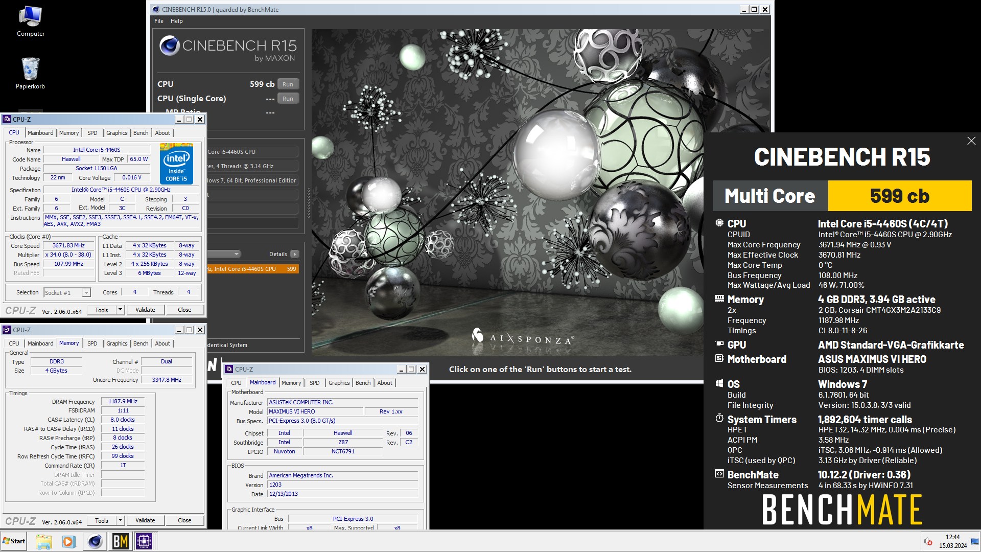This screenshot has height=552, width=981.
Task: Select the Intel Core i5-4460S ranking row
Action: pyautogui.click(x=252, y=269)
